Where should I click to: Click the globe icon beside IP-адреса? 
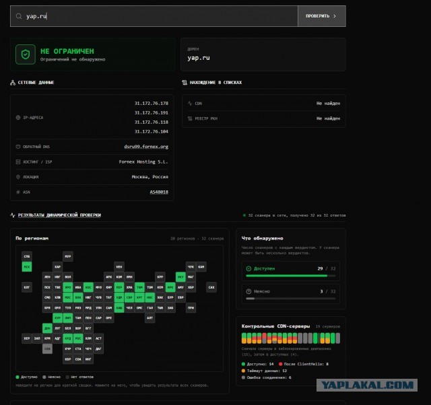tap(18, 118)
